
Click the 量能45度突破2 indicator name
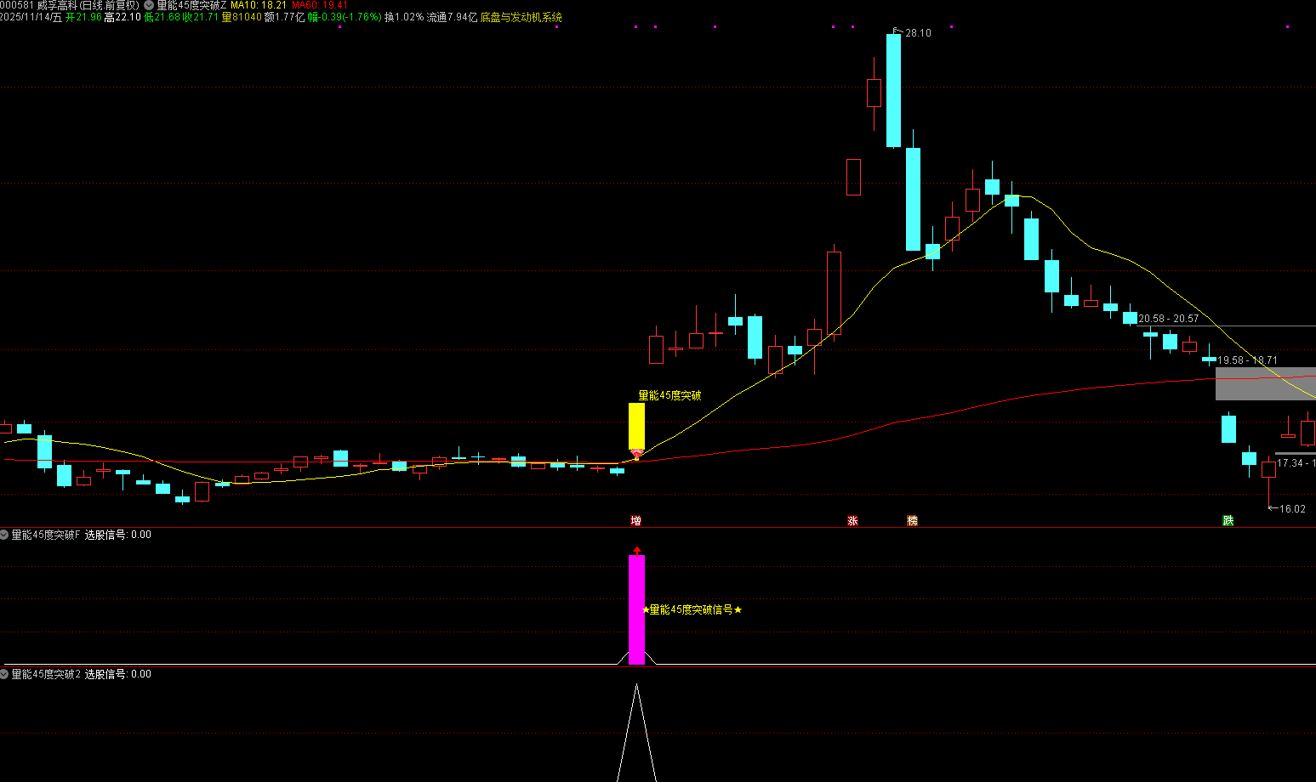45,674
